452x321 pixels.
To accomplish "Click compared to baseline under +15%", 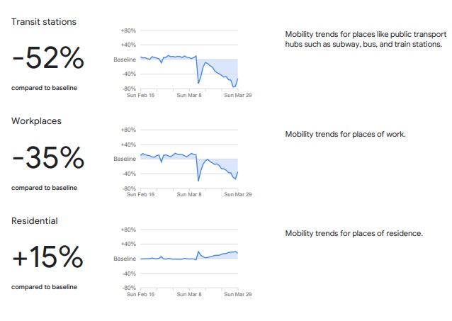I will coord(44,287).
